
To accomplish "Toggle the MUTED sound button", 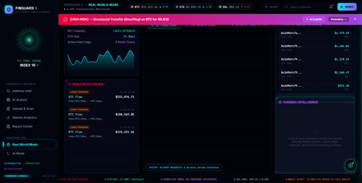I will tap(271, 7).
